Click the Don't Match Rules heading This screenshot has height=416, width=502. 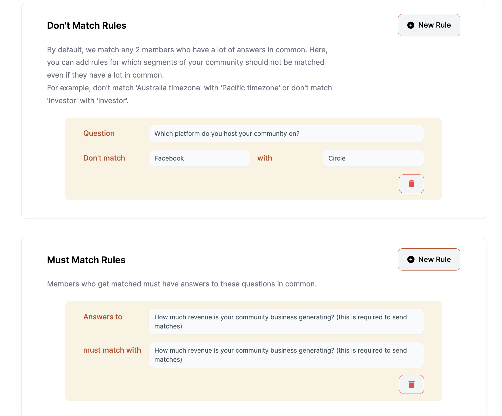(x=87, y=26)
